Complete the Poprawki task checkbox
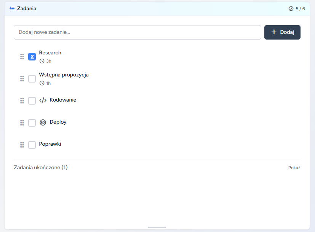 tap(32, 145)
